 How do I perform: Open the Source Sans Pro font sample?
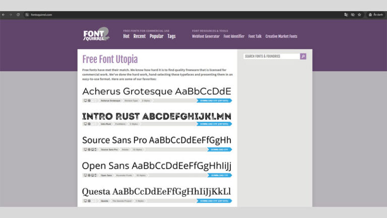[x=157, y=140]
